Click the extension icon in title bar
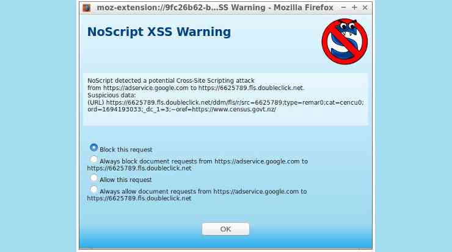The image size is (452, 252). [87, 8]
